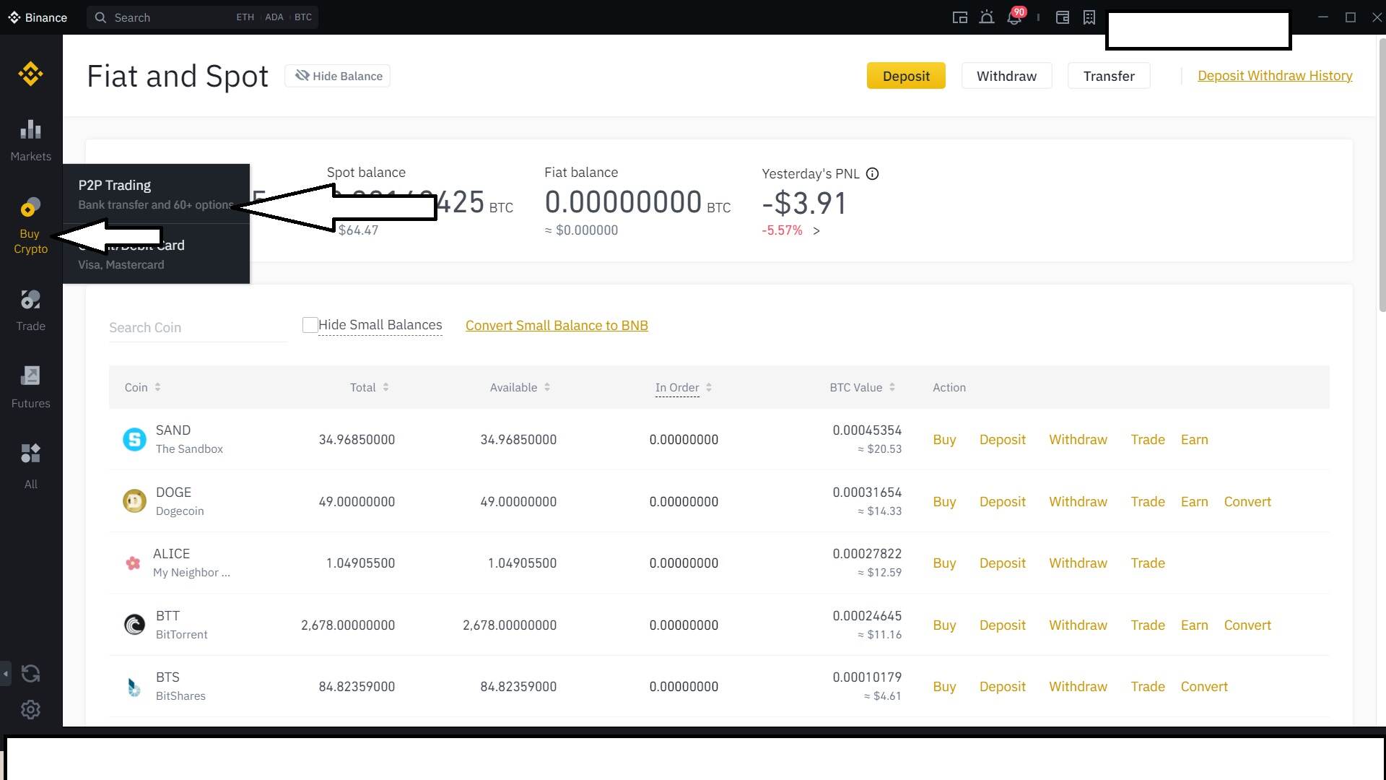Open the All apps sidebar item
The image size is (1386, 780).
tap(30, 466)
